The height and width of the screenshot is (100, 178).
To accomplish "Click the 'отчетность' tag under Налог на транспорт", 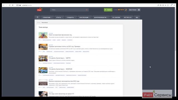I will 70,40.
